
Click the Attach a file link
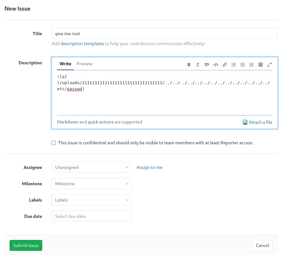261,122
